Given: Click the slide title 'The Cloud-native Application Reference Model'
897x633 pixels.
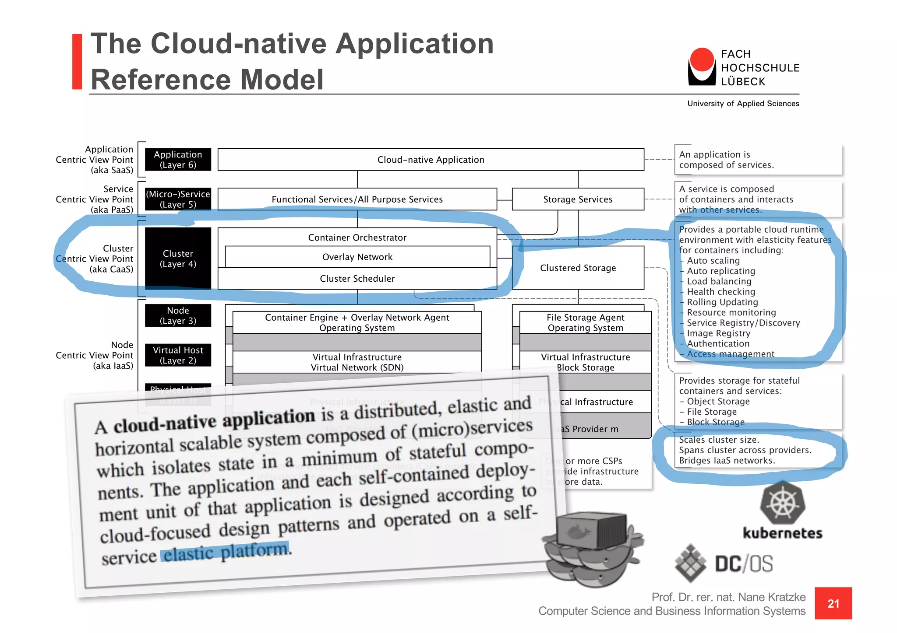Looking at the screenshot, I should [x=292, y=61].
